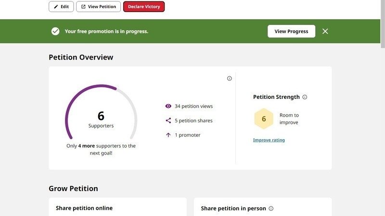The height and width of the screenshot is (216, 385).
Task: Click the info icon beside Petition Strength
Action: pyautogui.click(x=305, y=97)
